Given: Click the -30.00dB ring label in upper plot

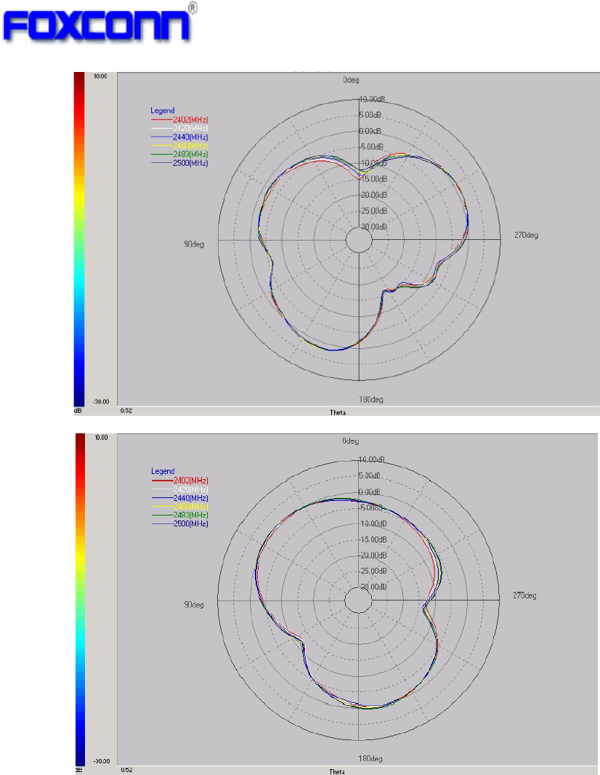Looking at the screenshot, I should coord(373,227).
